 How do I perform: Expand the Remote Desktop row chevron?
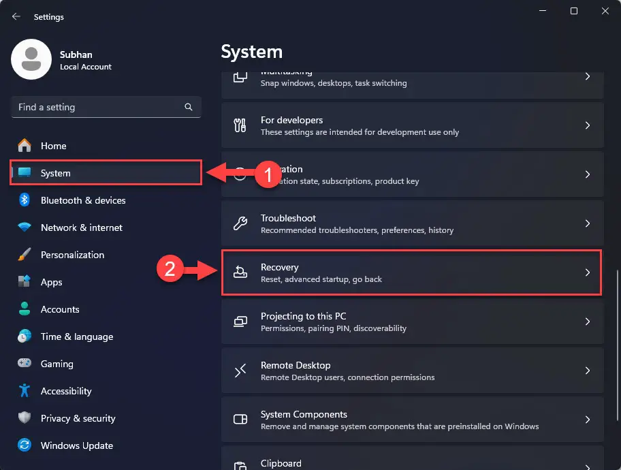pos(587,371)
